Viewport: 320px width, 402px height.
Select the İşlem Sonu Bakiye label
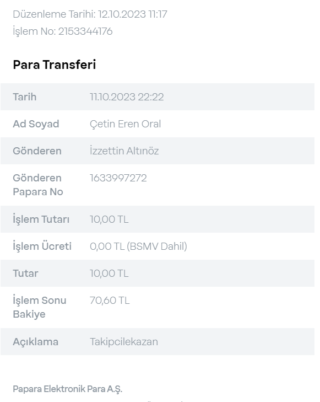click(40, 307)
